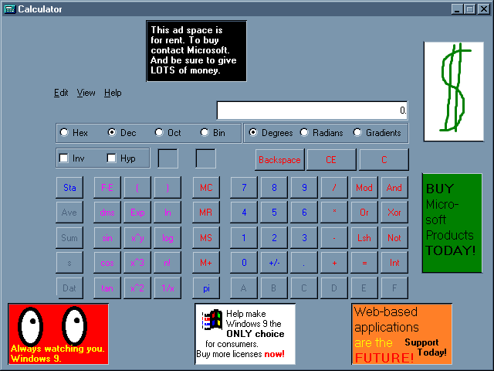Click the equals button
This screenshot has height=371, width=494.
click(x=364, y=263)
